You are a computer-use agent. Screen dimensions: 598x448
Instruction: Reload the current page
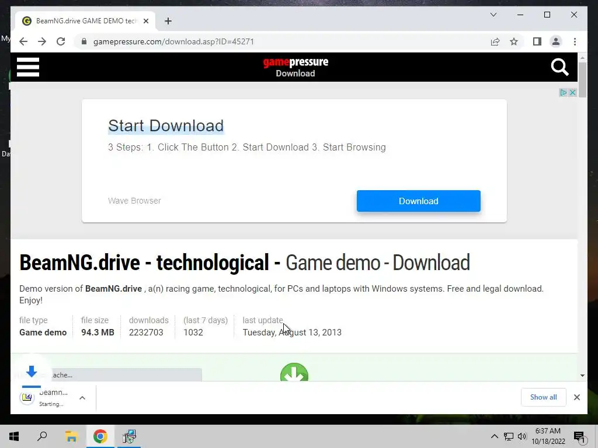click(61, 41)
